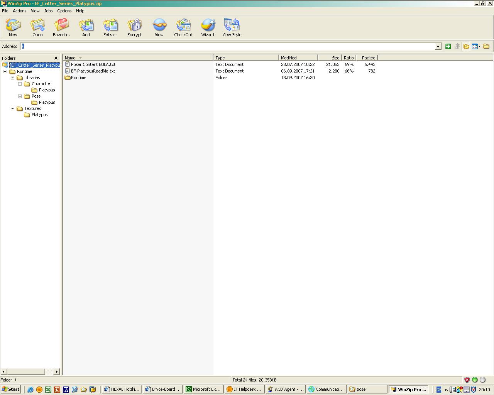The width and height of the screenshot is (494, 395).
Task: Collapse the Character tree node
Action: (20, 84)
